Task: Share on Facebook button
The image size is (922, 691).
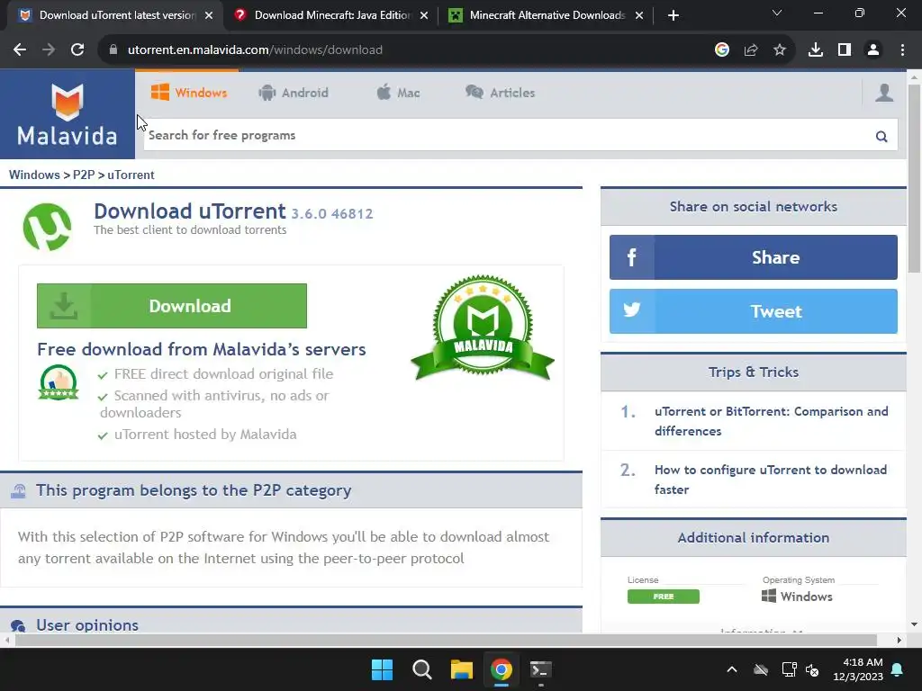Action: [x=754, y=257]
